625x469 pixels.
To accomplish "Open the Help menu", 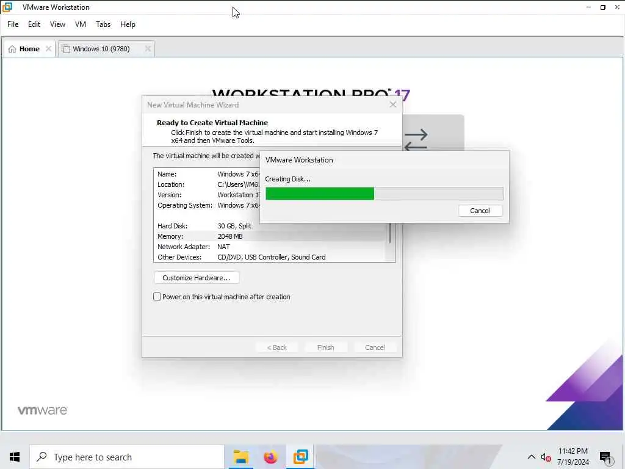I will 128,24.
